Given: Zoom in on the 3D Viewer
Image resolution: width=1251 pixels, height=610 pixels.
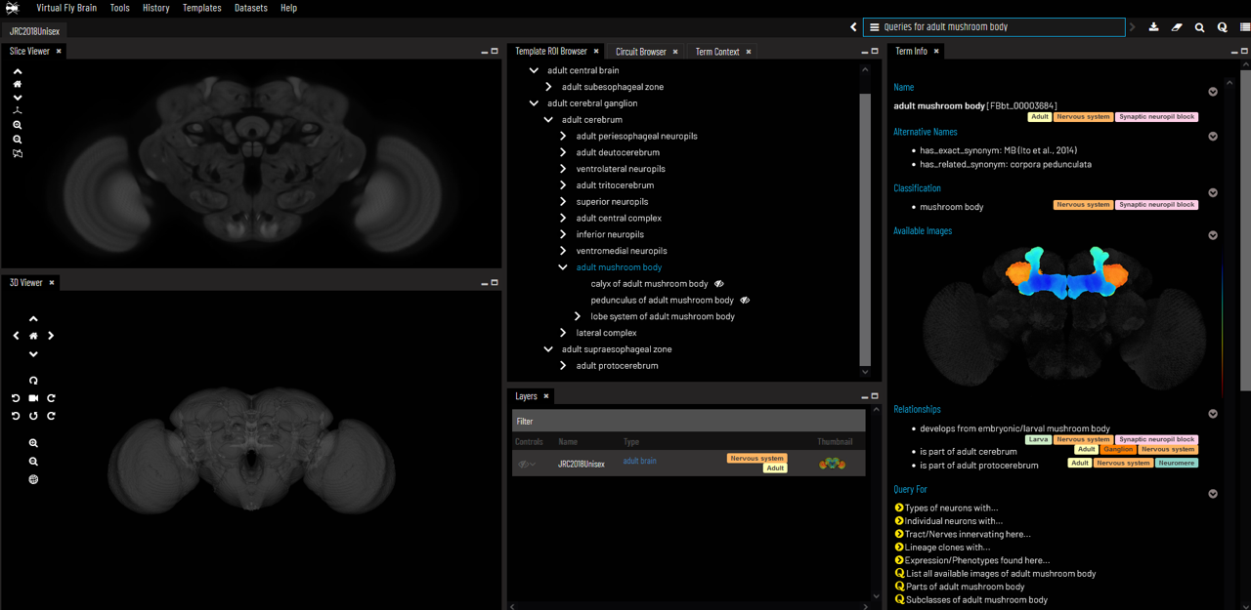Looking at the screenshot, I should click(33, 443).
